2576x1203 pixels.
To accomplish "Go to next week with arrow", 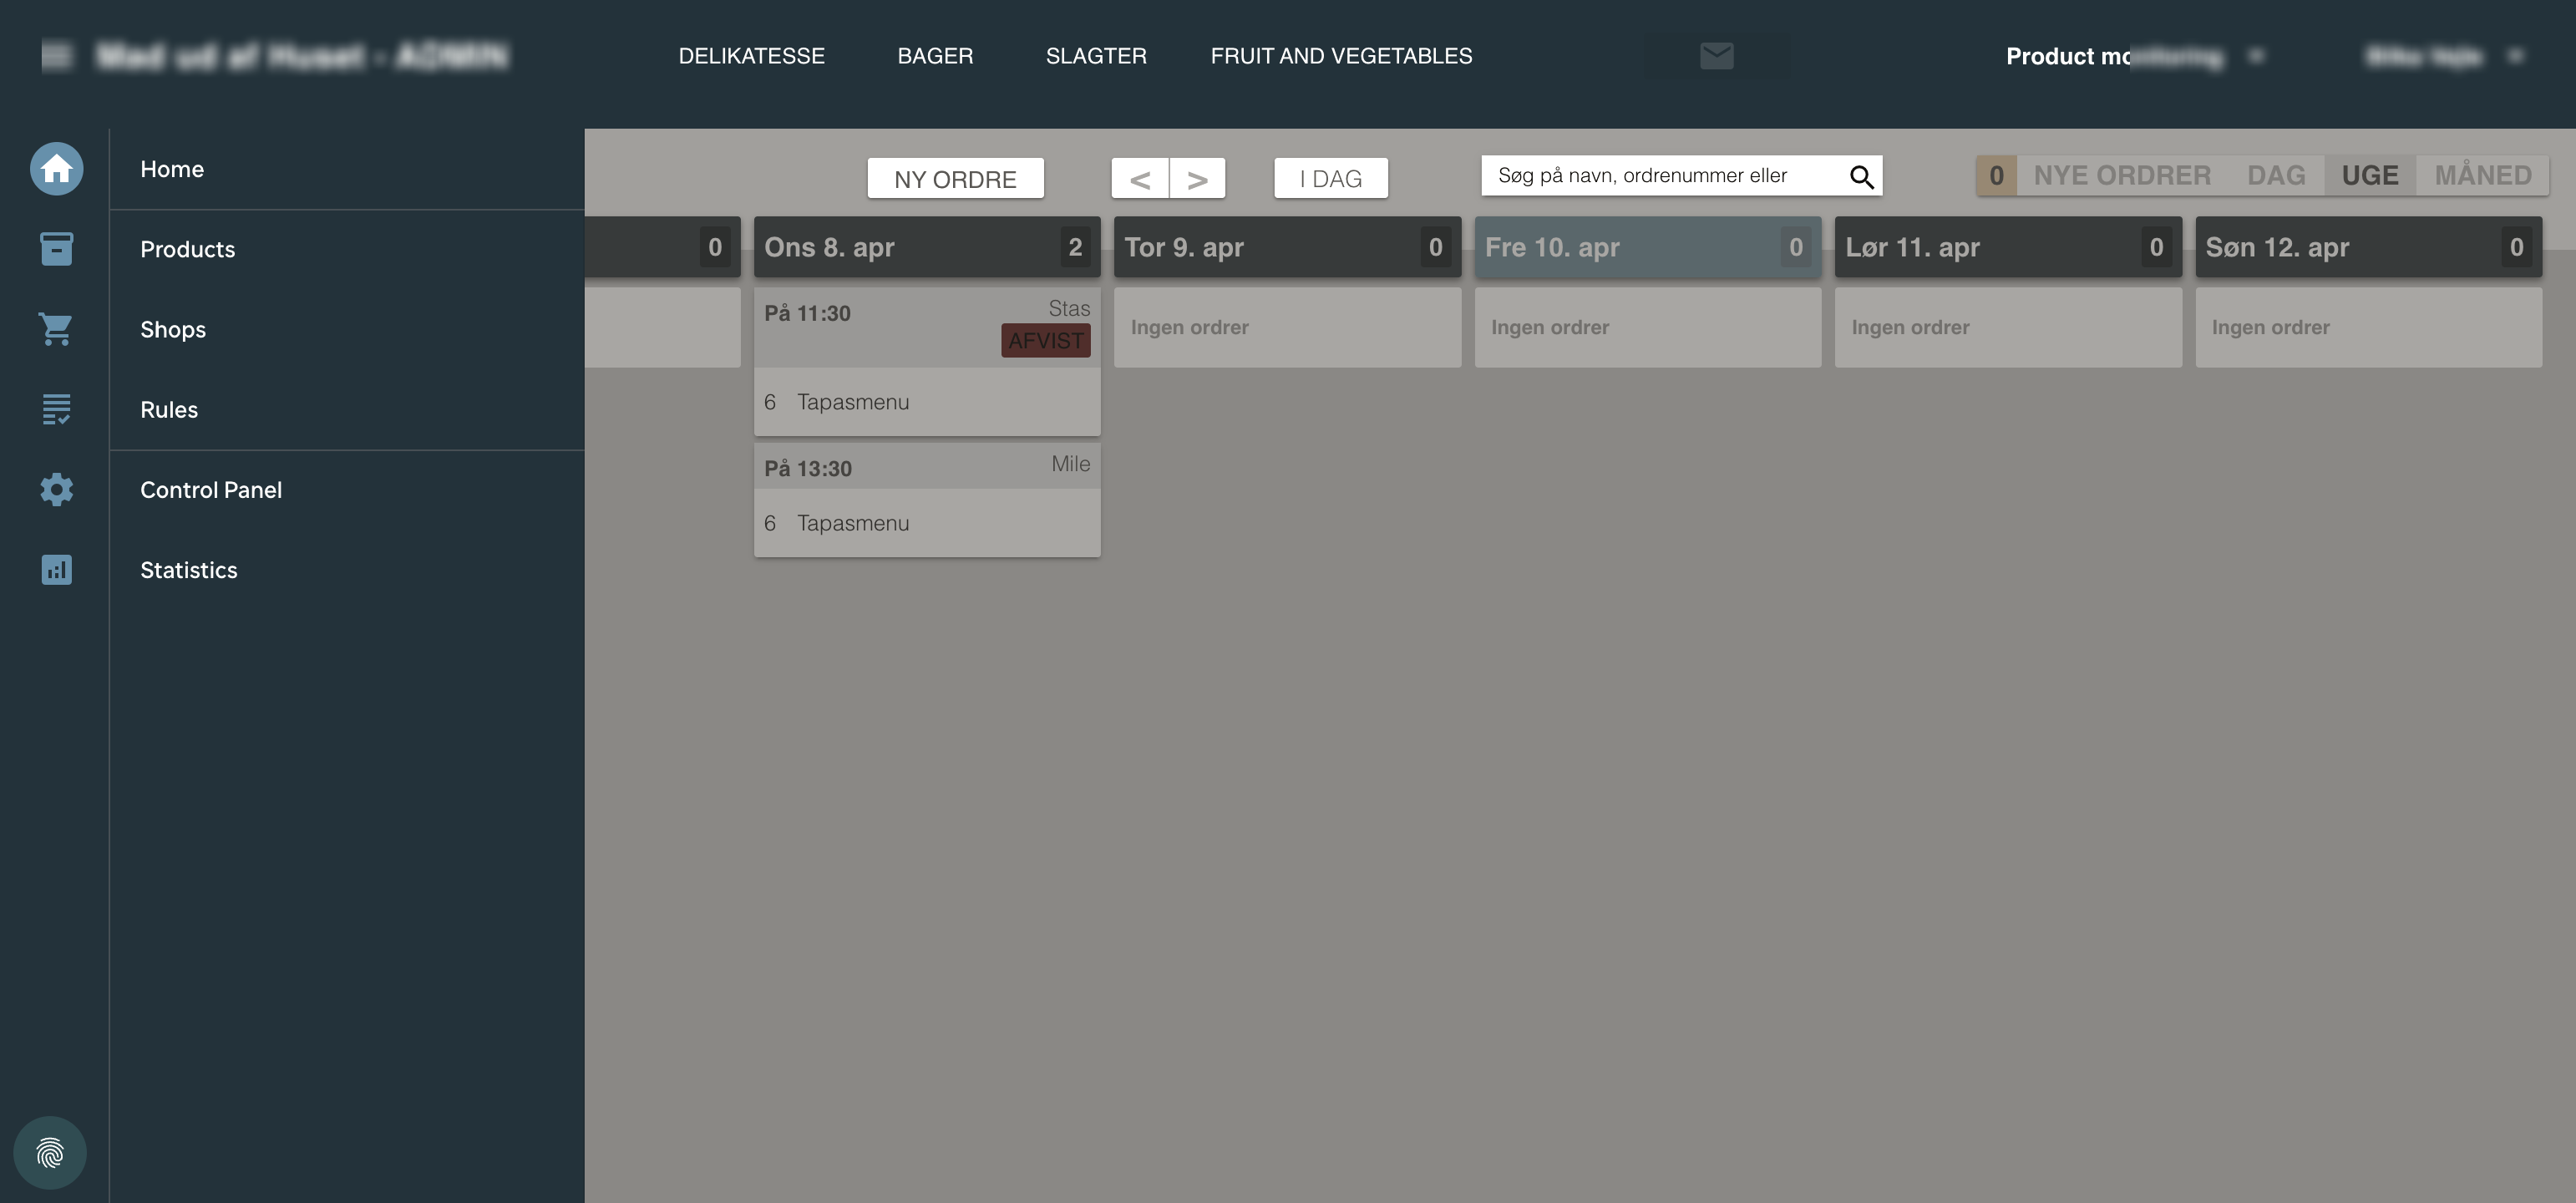I will click(x=1197, y=179).
